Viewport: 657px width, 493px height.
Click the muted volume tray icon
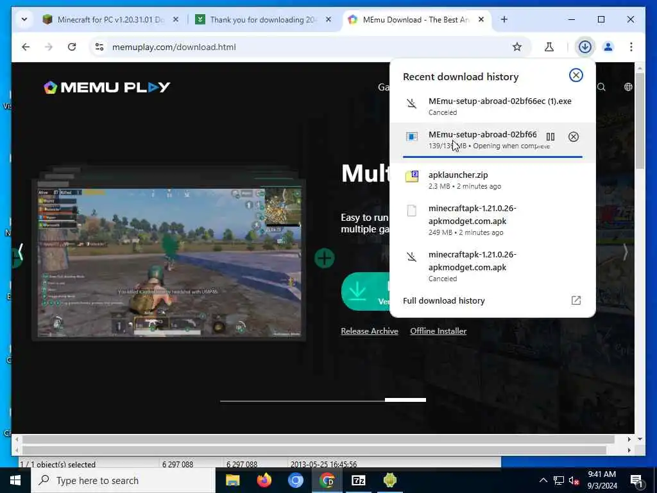point(574,480)
